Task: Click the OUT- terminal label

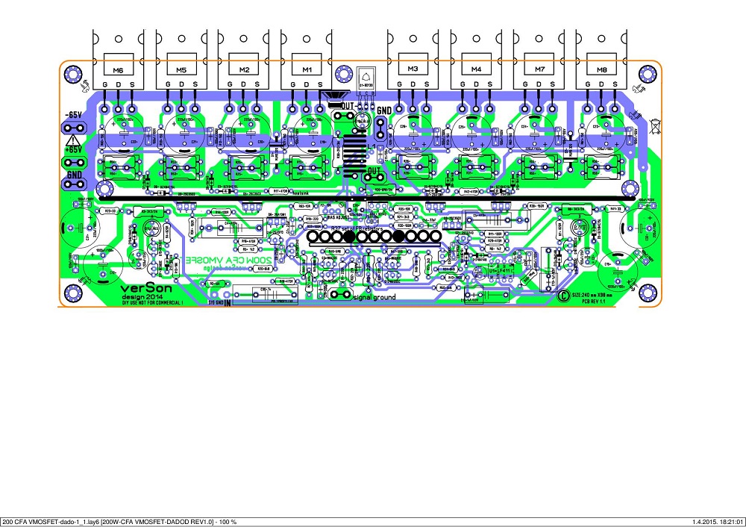Action: point(348,106)
